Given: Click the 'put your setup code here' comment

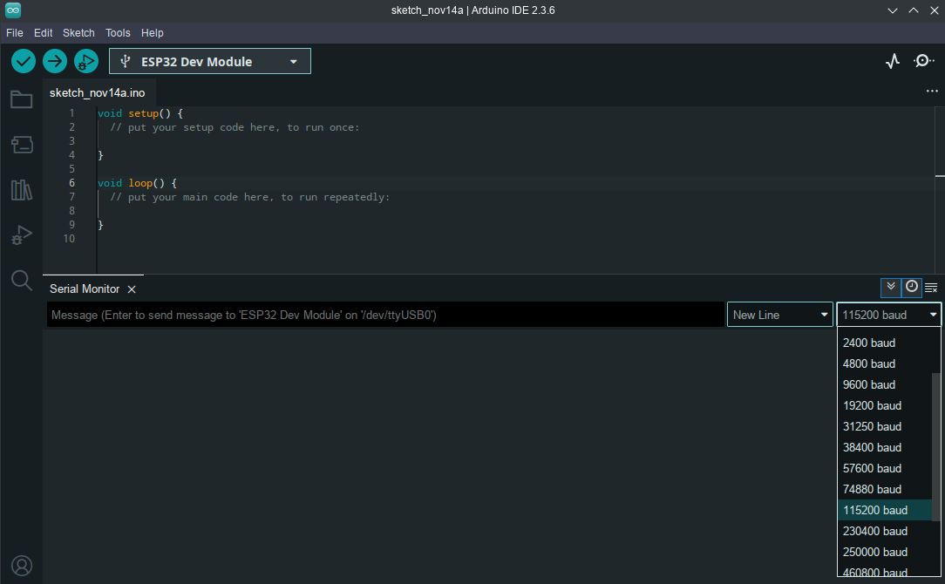Looking at the screenshot, I should [235, 127].
